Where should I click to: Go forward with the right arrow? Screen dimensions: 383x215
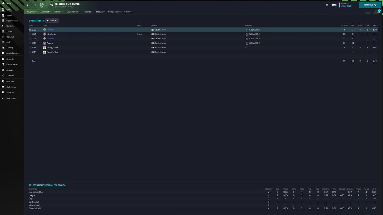click(x=34, y=5)
